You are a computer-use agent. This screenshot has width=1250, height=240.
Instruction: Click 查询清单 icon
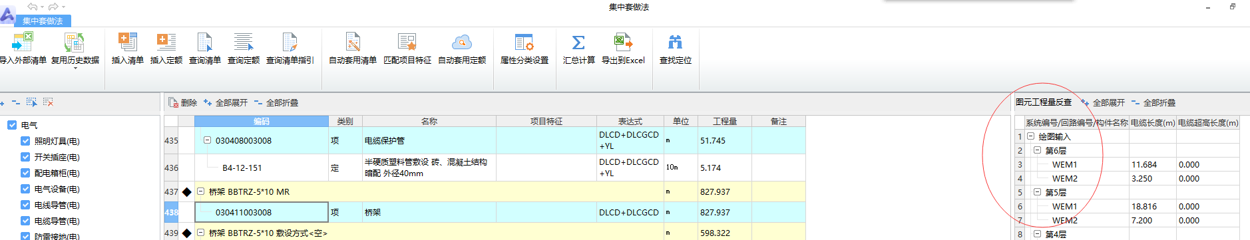coord(204,42)
